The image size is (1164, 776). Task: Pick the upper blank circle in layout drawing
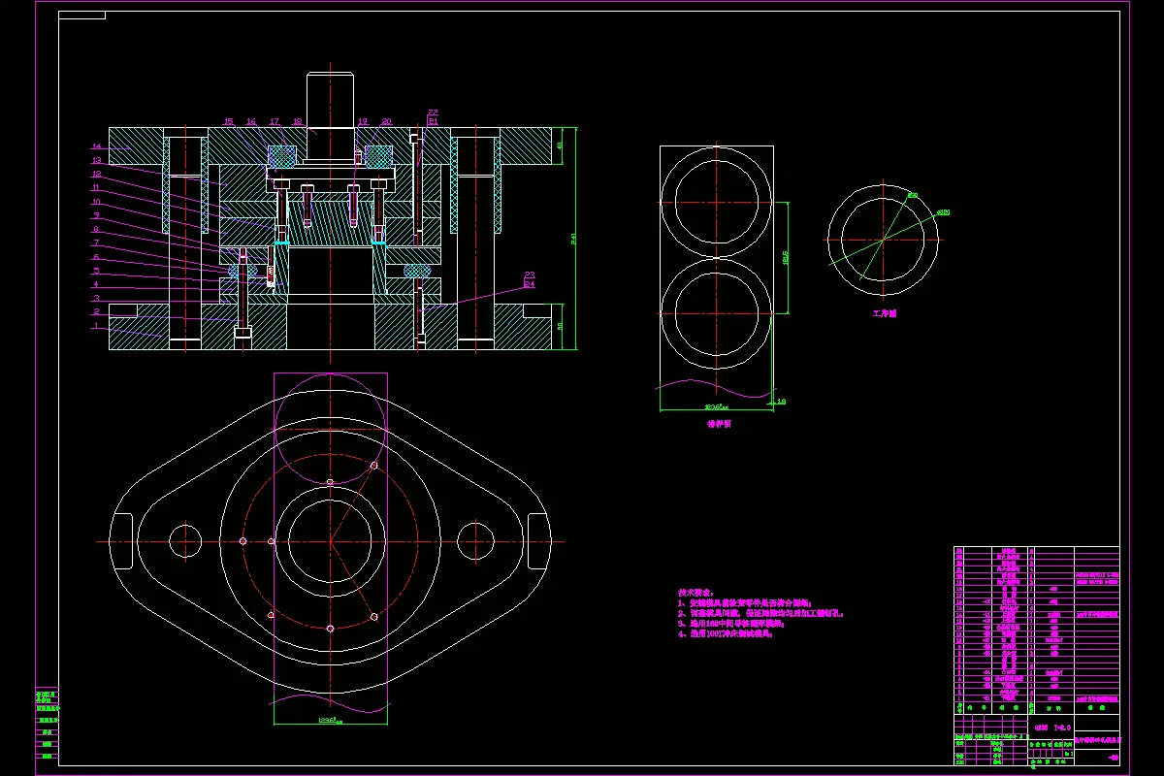coord(717,202)
